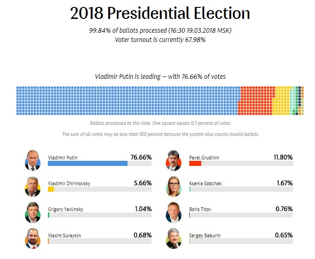The image size is (315, 259).
Task: Click the yellow Zhirinovsky vote progress bar
Action: click(x=51, y=189)
